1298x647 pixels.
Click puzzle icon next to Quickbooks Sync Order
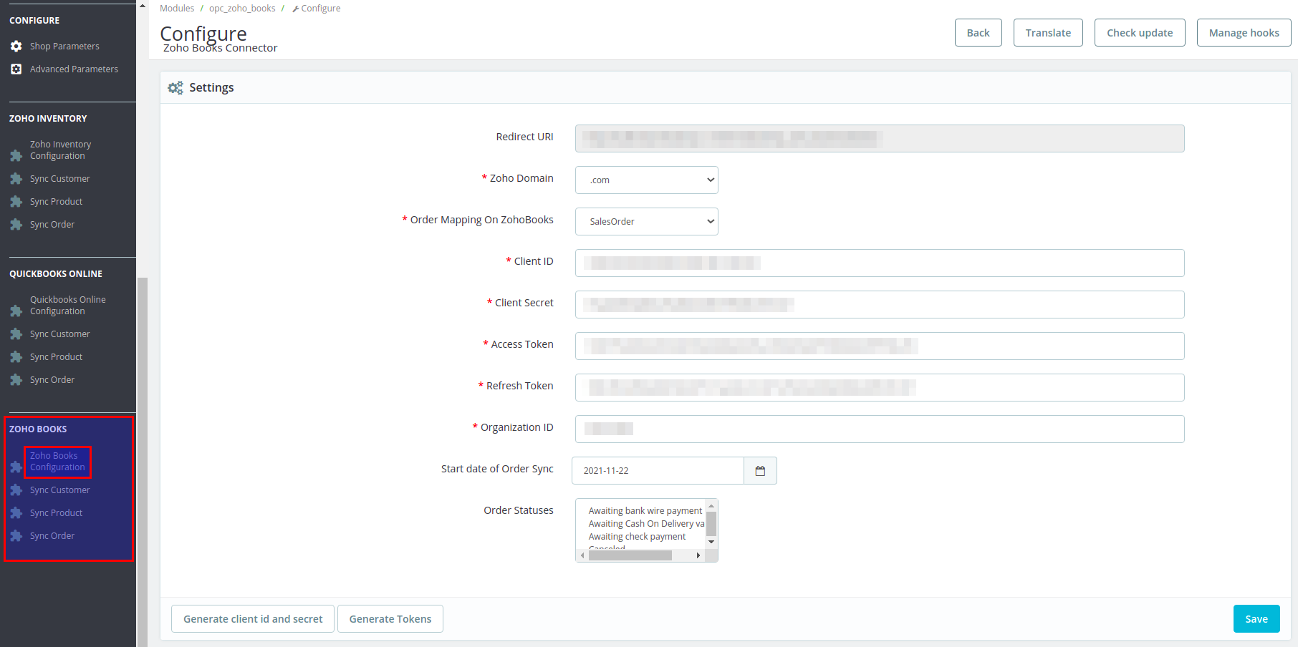pyautogui.click(x=16, y=380)
